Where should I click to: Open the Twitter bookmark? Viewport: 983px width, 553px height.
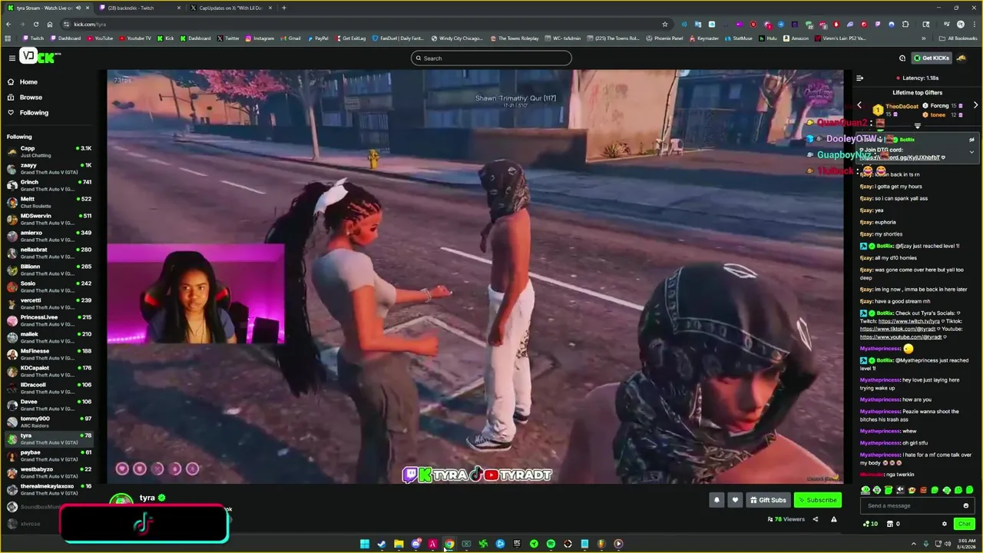[x=228, y=38]
